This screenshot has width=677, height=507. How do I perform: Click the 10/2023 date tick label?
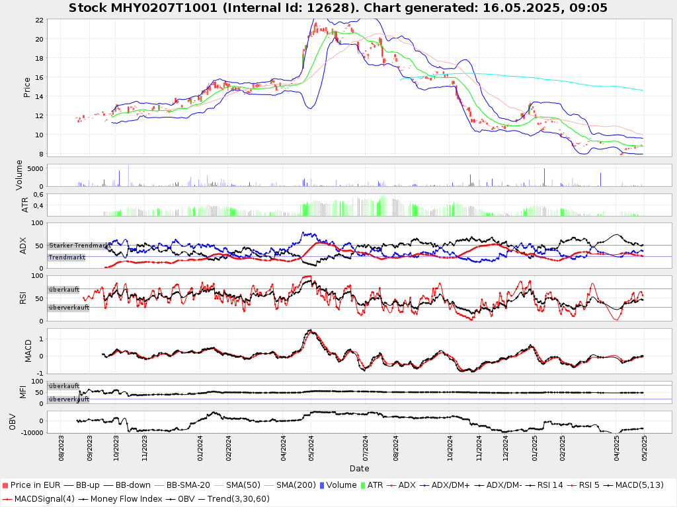pos(116,448)
